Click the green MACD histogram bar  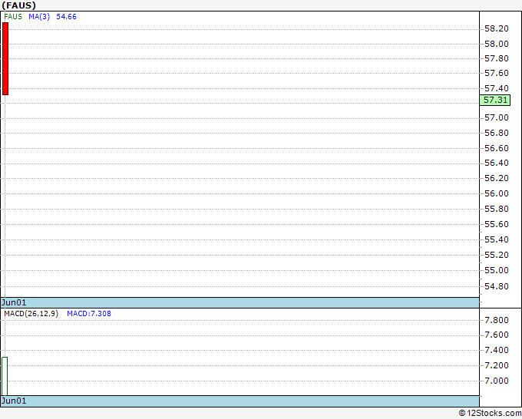5,375
